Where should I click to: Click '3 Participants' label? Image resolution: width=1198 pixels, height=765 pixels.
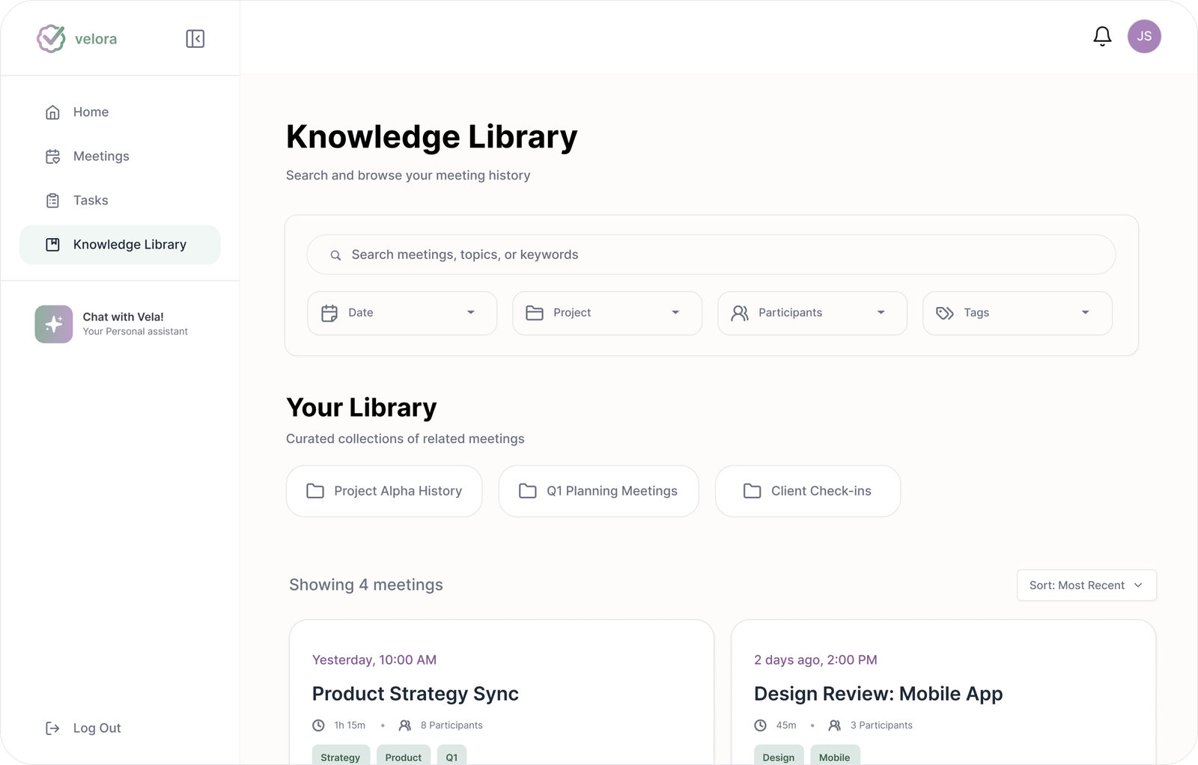[881, 725]
